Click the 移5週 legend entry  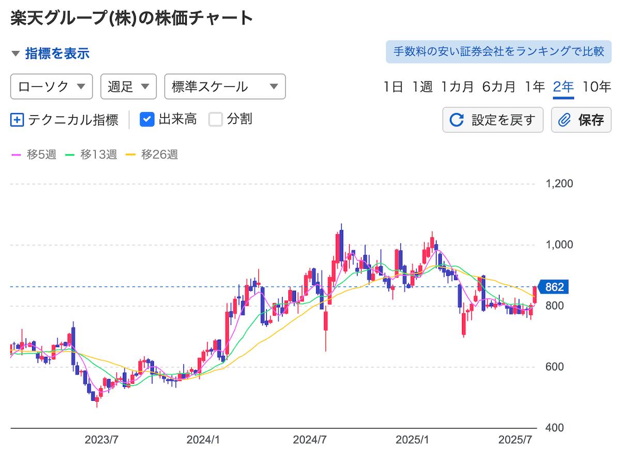[x=34, y=154]
